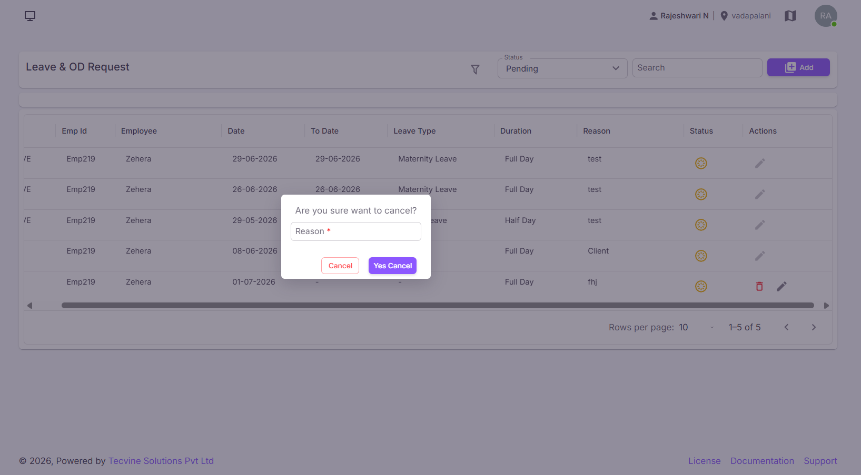Viewport: 861px width, 475px height.
Task: Sort by Leave Type column header
Action: pyautogui.click(x=414, y=131)
